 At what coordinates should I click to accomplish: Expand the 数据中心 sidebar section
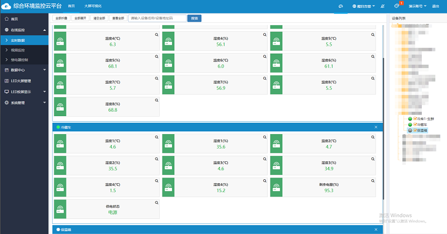tap(24, 70)
